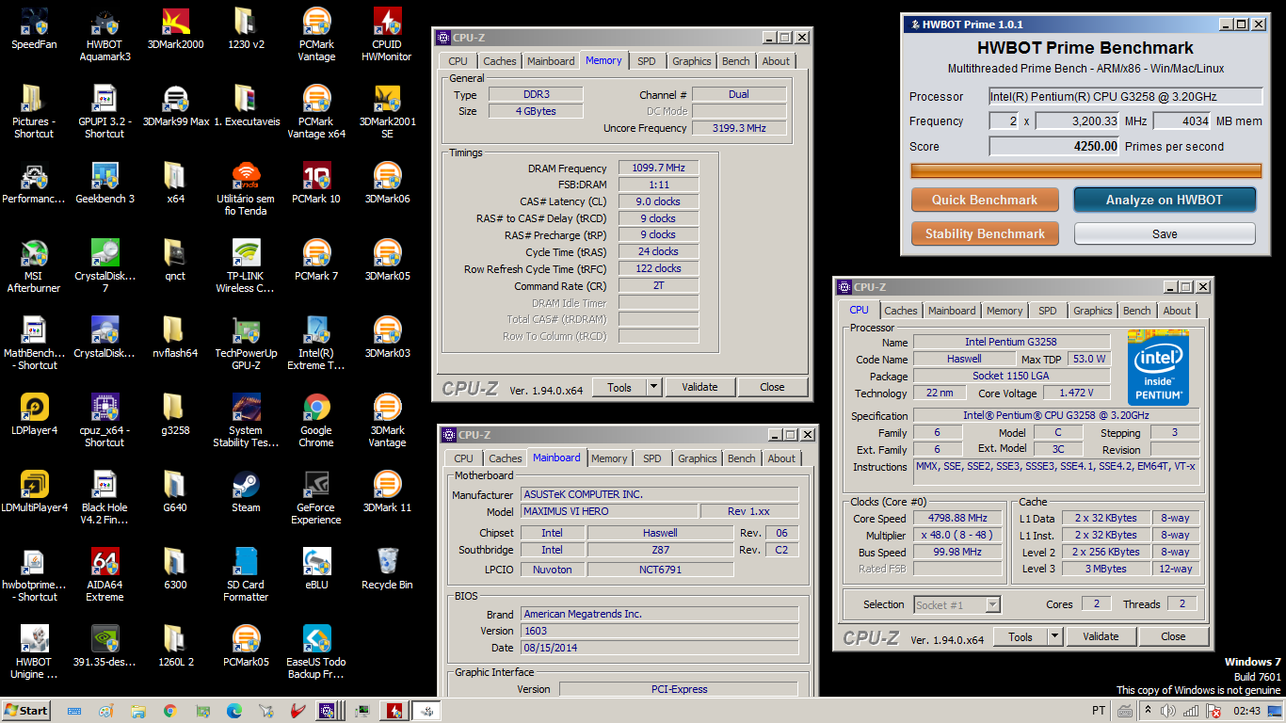Run Quick Benchmark in HWBOT Prime
This screenshot has height=723, width=1286.
pyautogui.click(x=985, y=200)
